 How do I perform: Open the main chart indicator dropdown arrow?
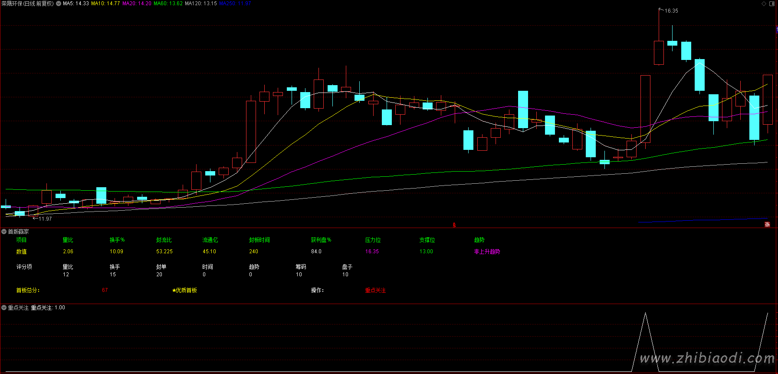pyautogui.click(x=59, y=3)
